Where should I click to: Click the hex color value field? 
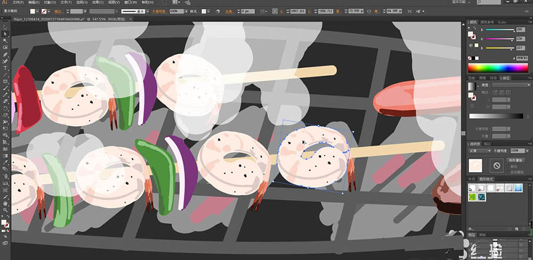click(x=522, y=58)
